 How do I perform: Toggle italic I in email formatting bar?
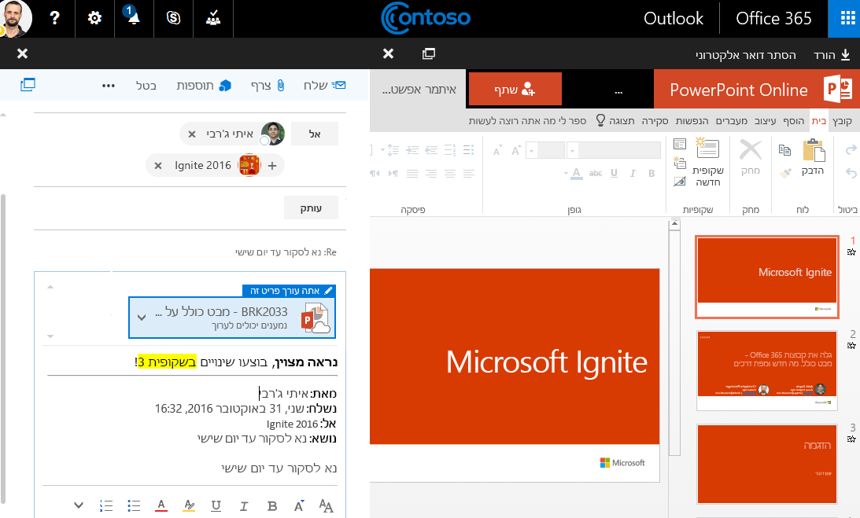[244, 506]
